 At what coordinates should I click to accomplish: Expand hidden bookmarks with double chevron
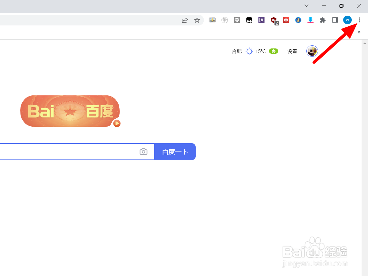359,32
